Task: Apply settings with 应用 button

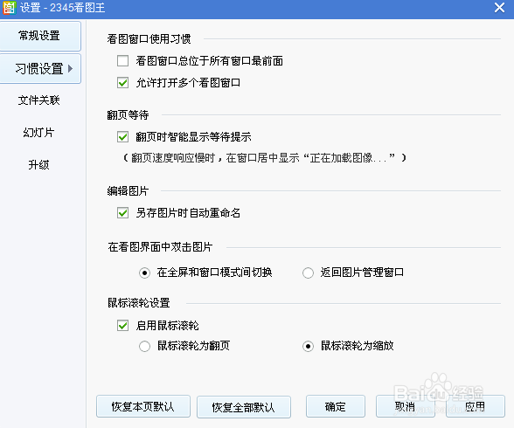Action: [x=476, y=406]
